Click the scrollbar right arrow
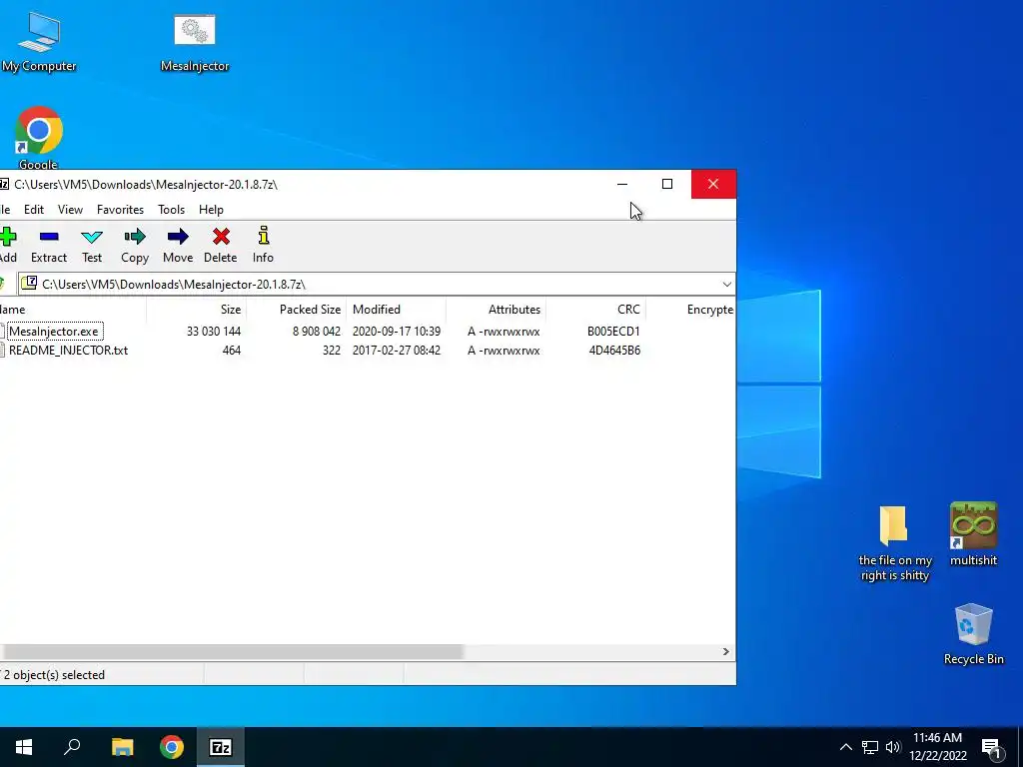This screenshot has width=1023, height=767. pos(725,651)
